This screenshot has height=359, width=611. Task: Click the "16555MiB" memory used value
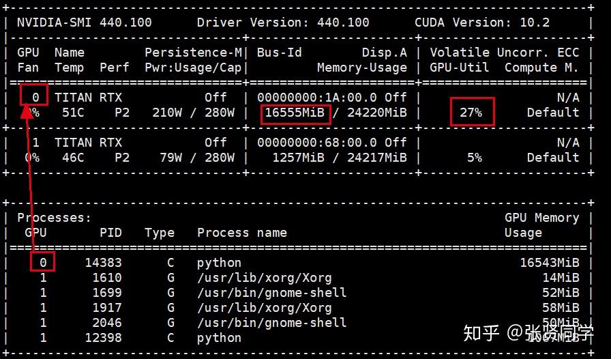click(x=295, y=113)
